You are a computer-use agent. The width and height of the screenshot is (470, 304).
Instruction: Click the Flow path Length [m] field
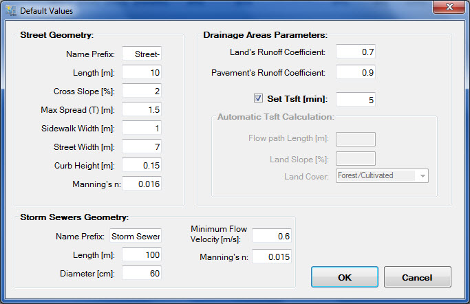[356, 139]
